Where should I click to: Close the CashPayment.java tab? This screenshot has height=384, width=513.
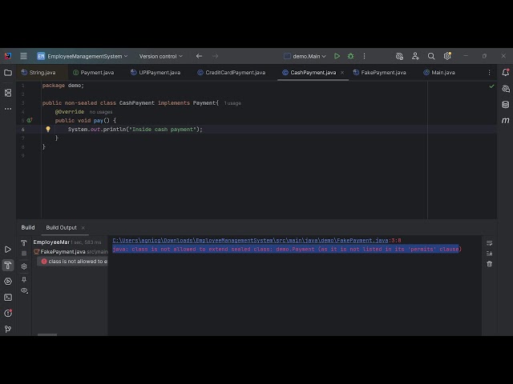pyautogui.click(x=342, y=73)
